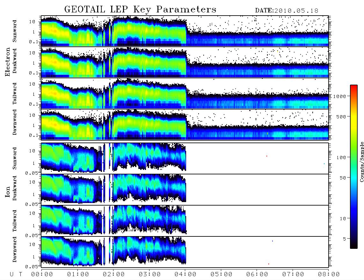The width and height of the screenshot is (364, 280).
Task: Click the 04:00 time axis label
Action: coord(186,274)
